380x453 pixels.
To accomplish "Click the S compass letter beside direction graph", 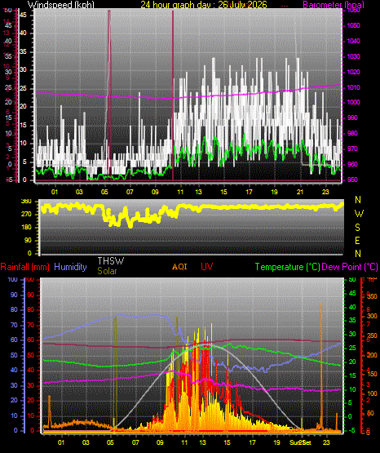I will pos(357,228).
